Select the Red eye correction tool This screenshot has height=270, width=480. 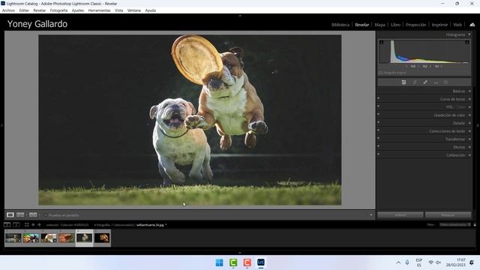pos(436,82)
